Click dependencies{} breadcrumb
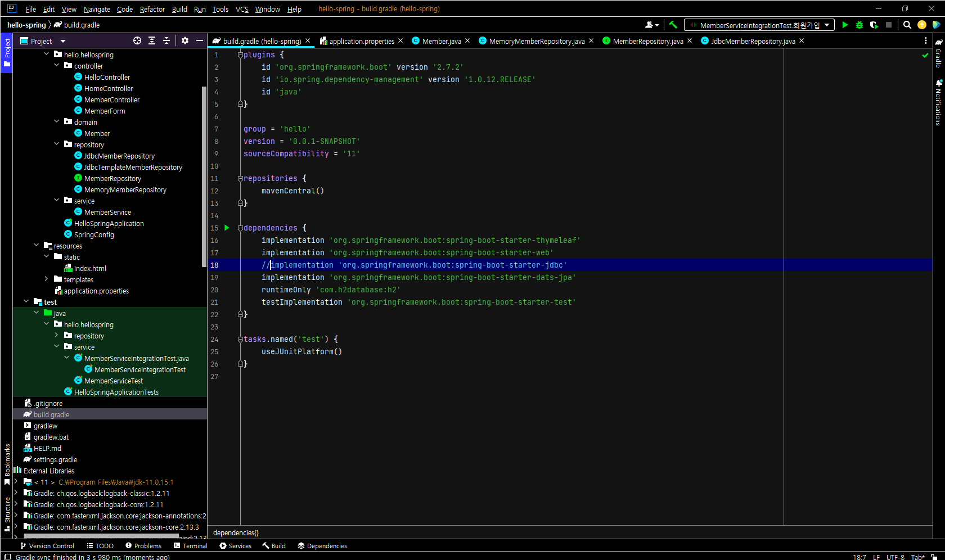Viewport: 954px width, 560px height. [x=236, y=532]
